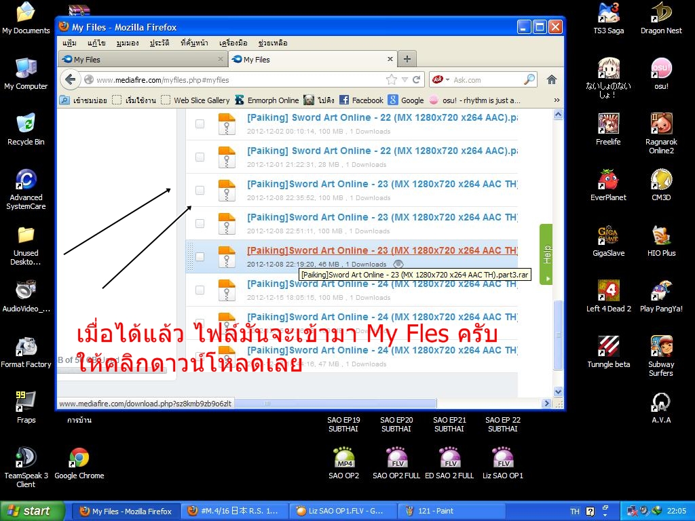Screen dimensions: 695x521
Task: Switch to Liz SAO OP1.FLV taskbar item
Action: 342,511
